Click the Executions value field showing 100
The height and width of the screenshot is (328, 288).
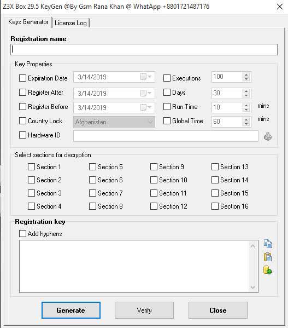coord(227,77)
